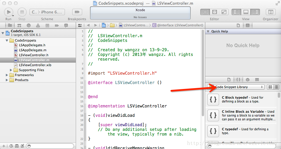Viewport: 281px width, 149px height.
Task: Show the Log navigator
Action: (66, 25)
